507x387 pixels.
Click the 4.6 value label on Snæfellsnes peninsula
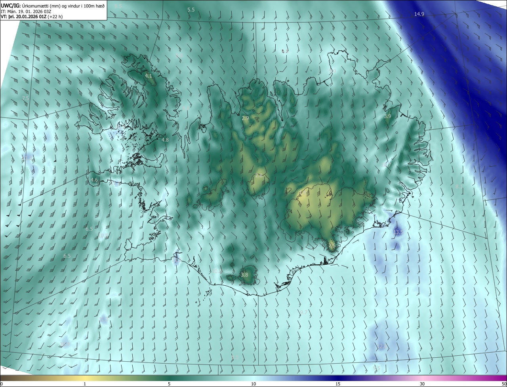coord(94,180)
